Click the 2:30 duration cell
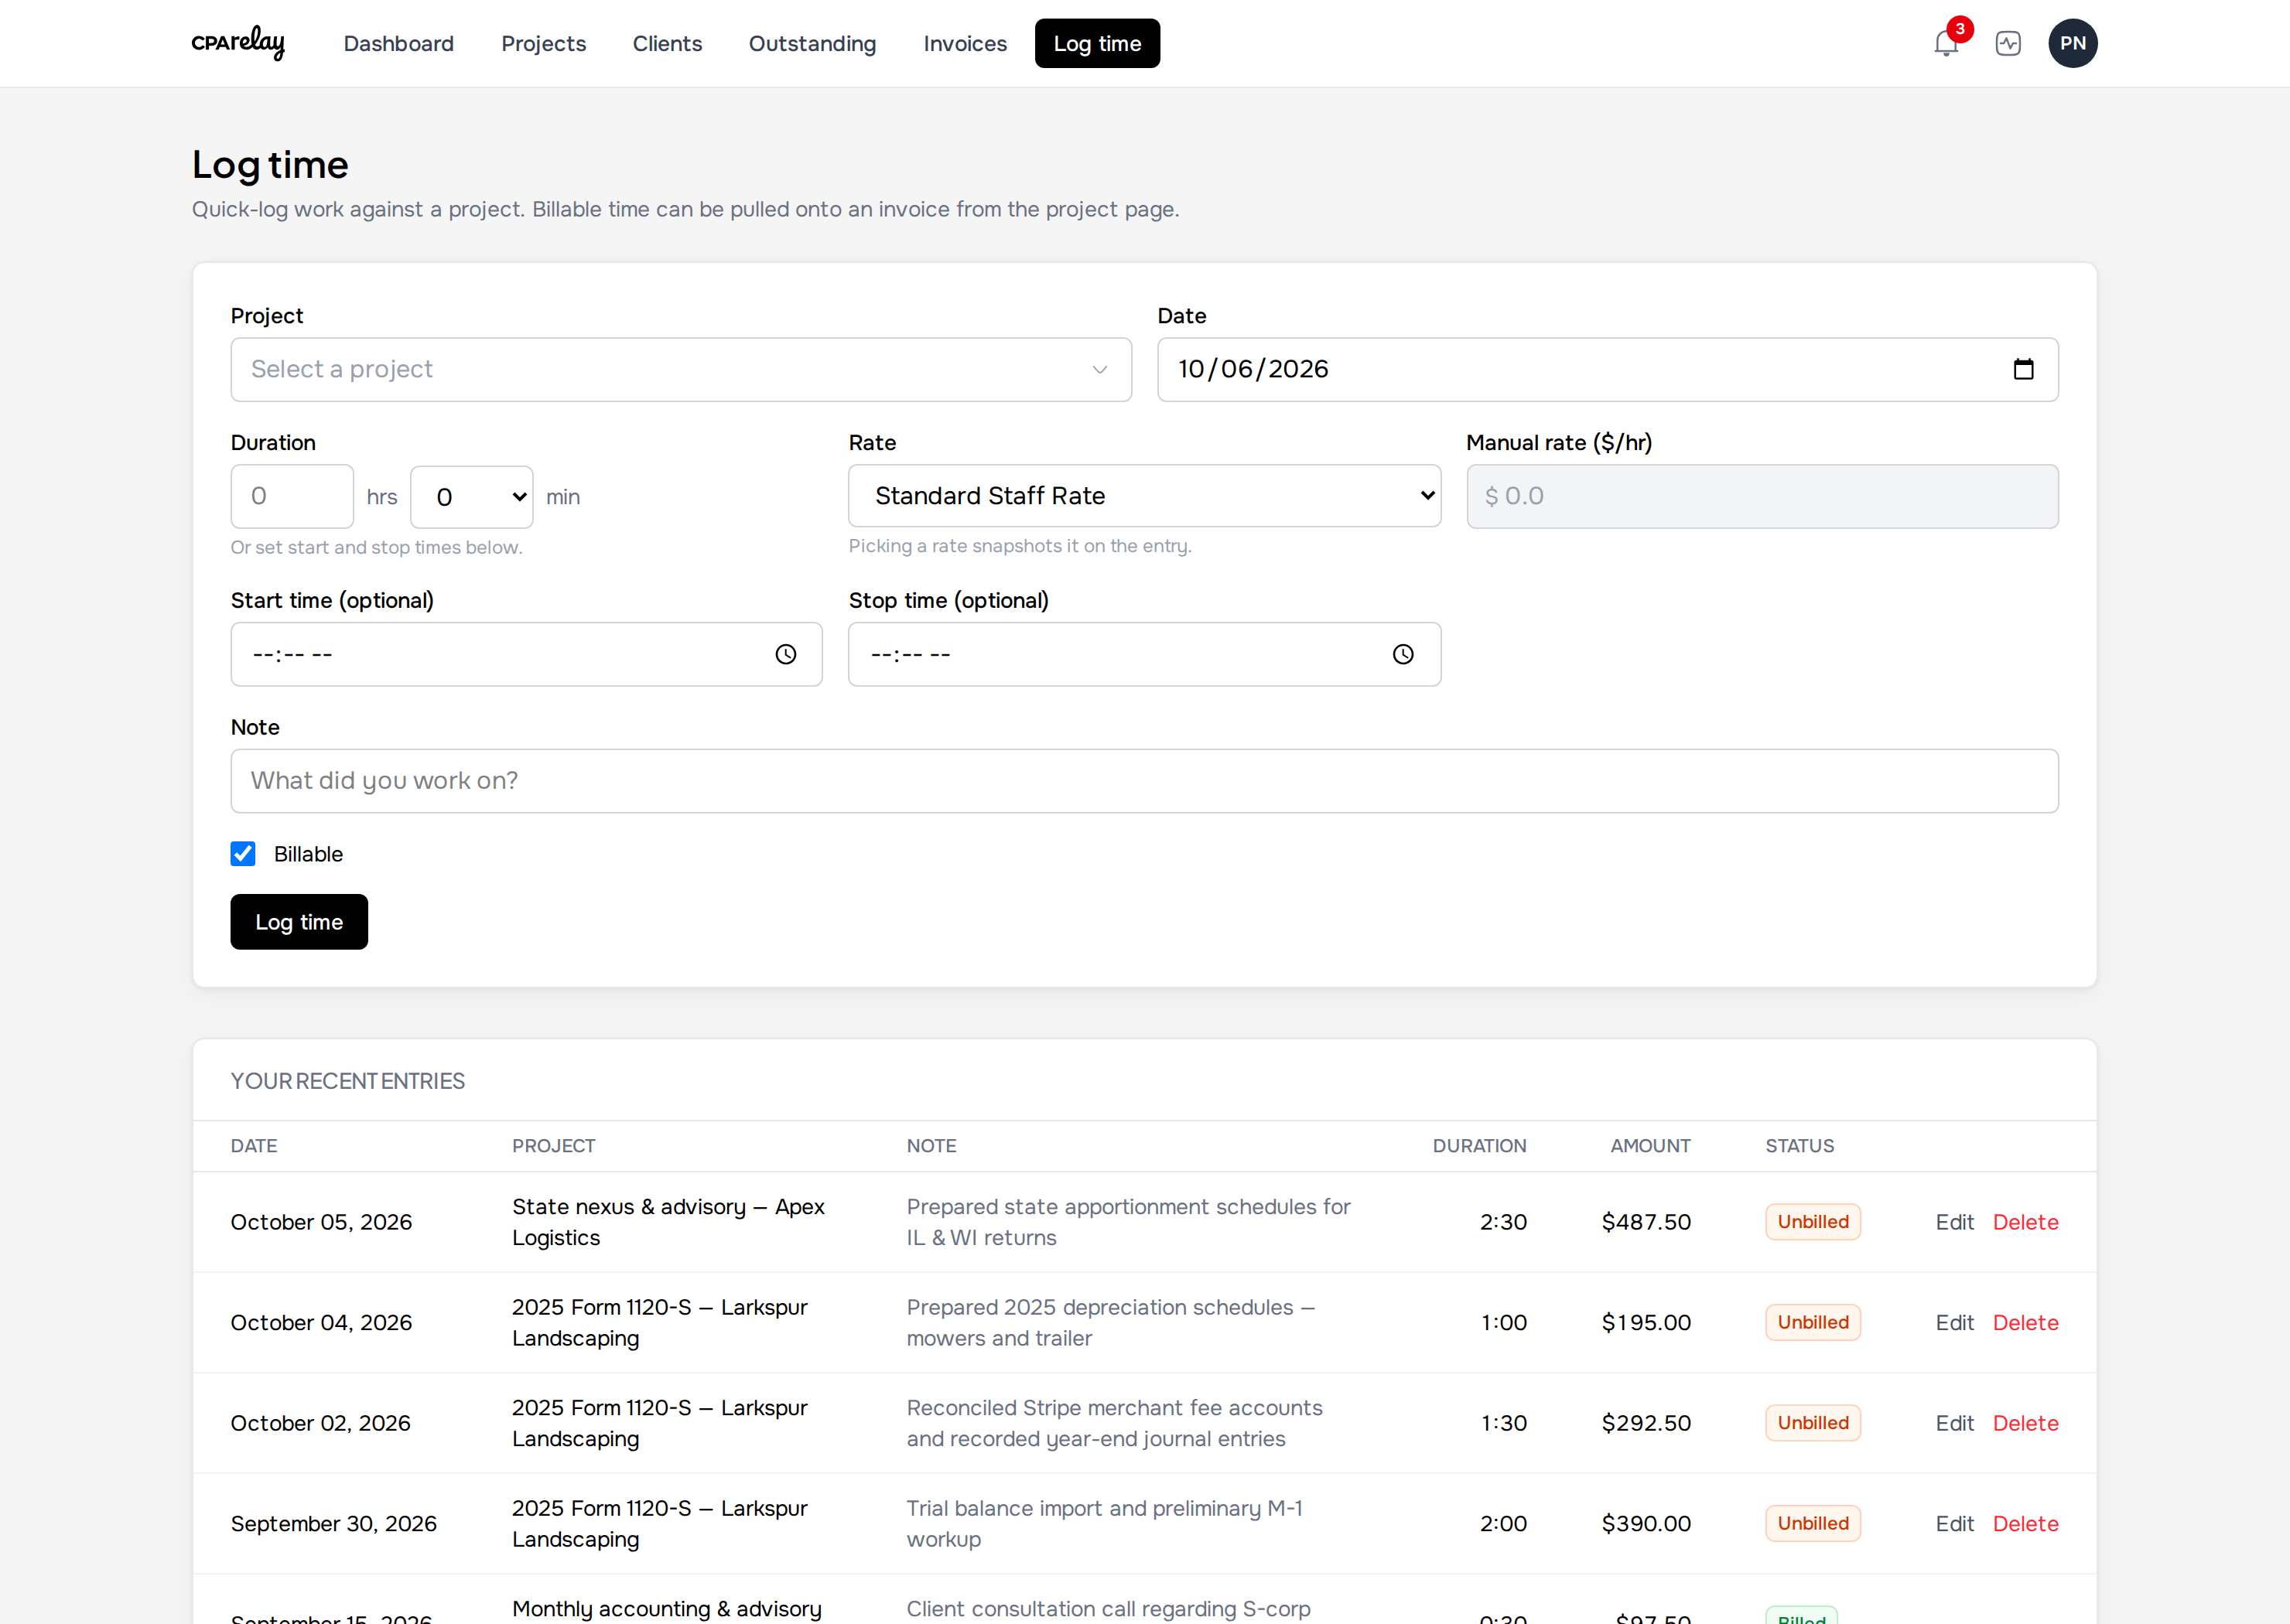This screenshot has height=1624, width=2290. tap(1502, 1222)
